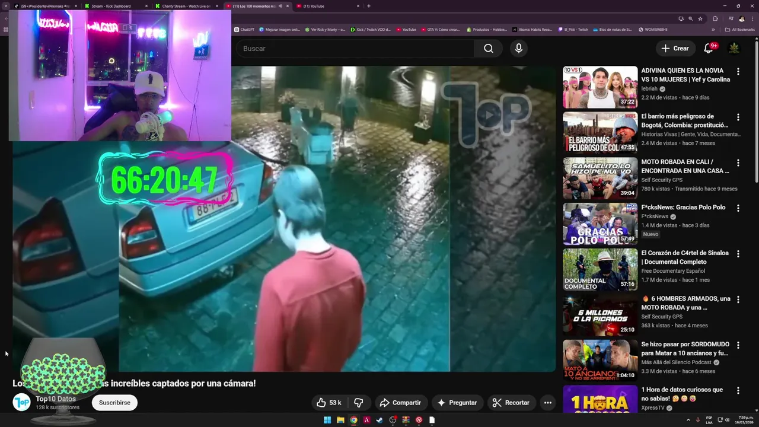Image resolution: width=759 pixels, height=427 pixels.
Task: Click the Recortar clip button
Action: point(511,403)
